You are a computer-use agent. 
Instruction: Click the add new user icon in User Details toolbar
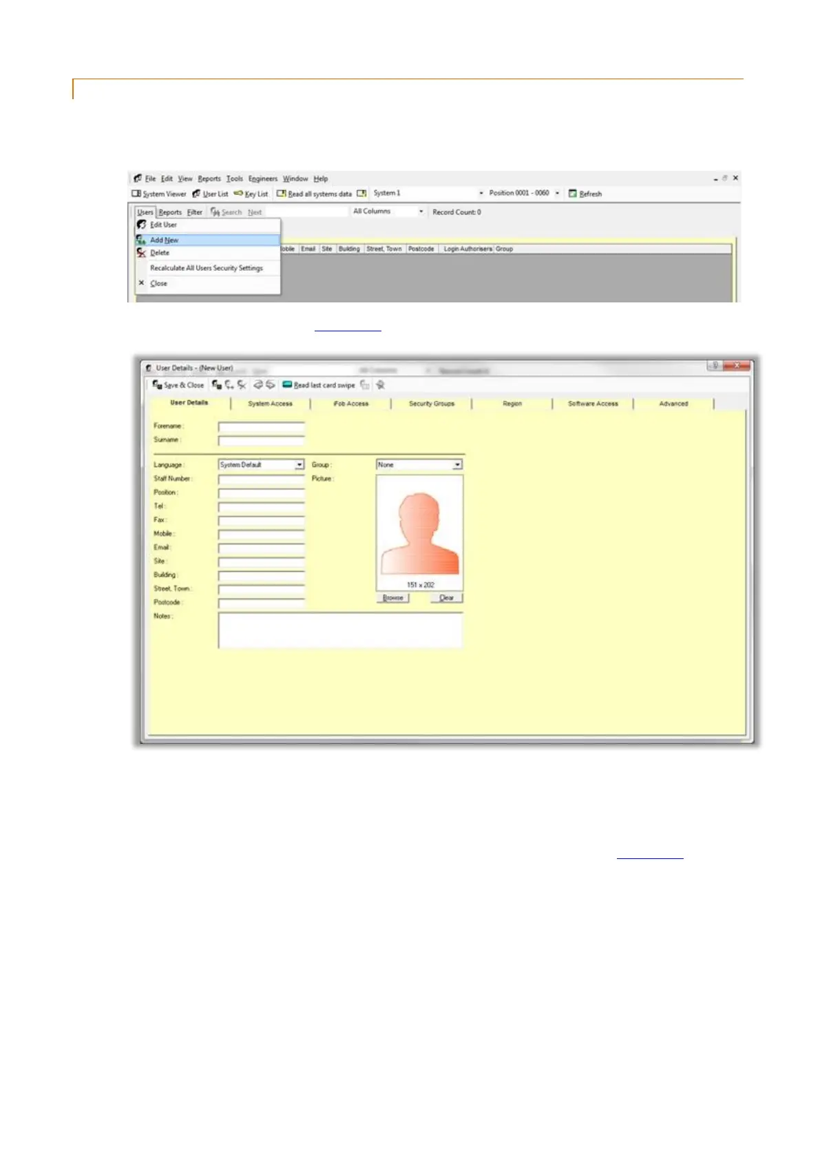point(229,385)
